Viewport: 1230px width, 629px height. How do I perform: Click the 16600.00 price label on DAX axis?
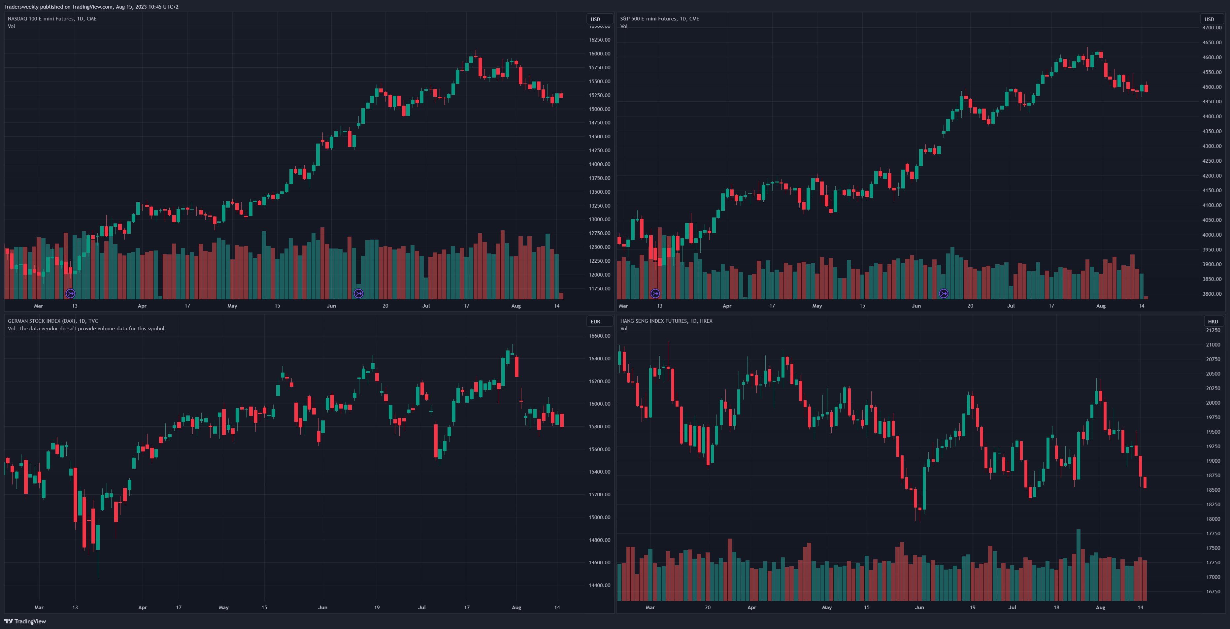[x=599, y=336]
